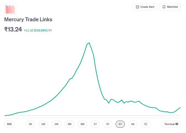Pick the 3Y time range
Image resolution: width=186 pixels, height=133 pixels.
coord(108,124)
